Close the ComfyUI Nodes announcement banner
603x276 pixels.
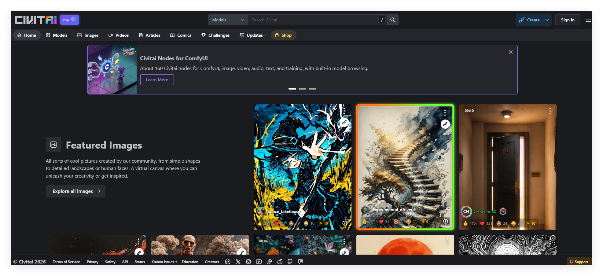click(x=510, y=52)
